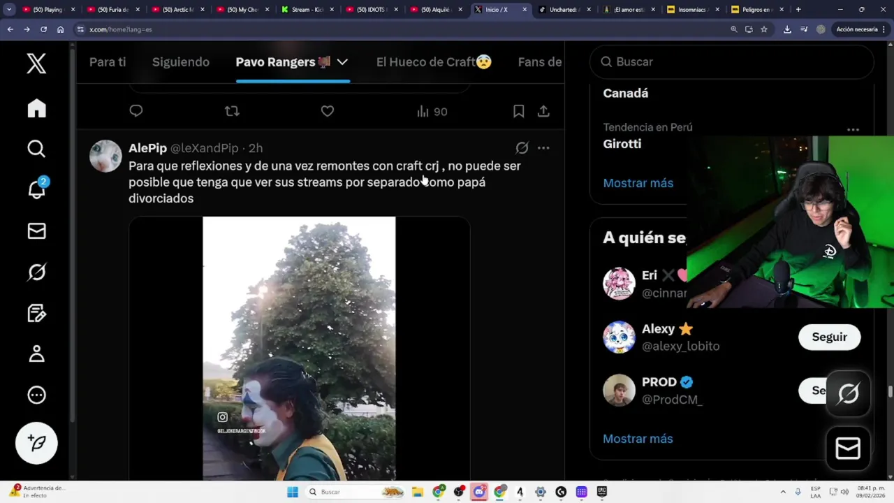This screenshot has height=503, width=894.
Task: Click the x.com address bar
Action: pyautogui.click(x=398, y=29)
